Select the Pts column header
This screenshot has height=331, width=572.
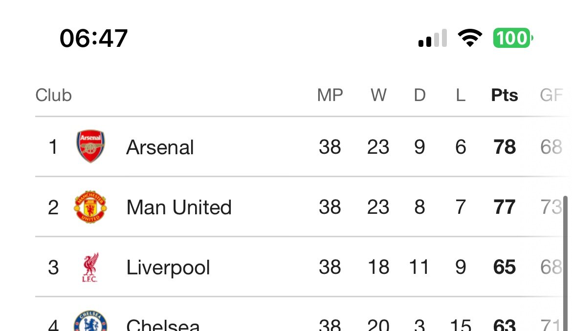click(505, 95)
